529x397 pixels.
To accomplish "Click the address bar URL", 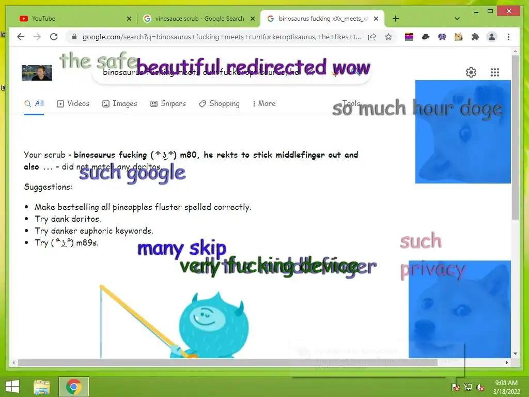I will [222, 37].
